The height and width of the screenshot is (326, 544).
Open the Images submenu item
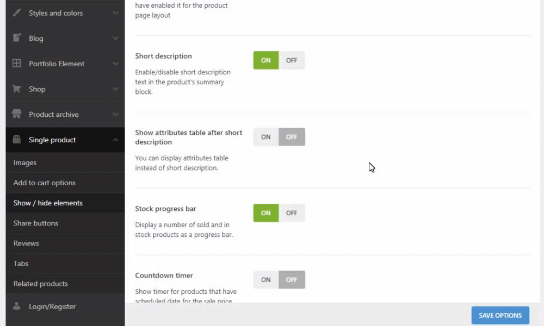[25, 163]
